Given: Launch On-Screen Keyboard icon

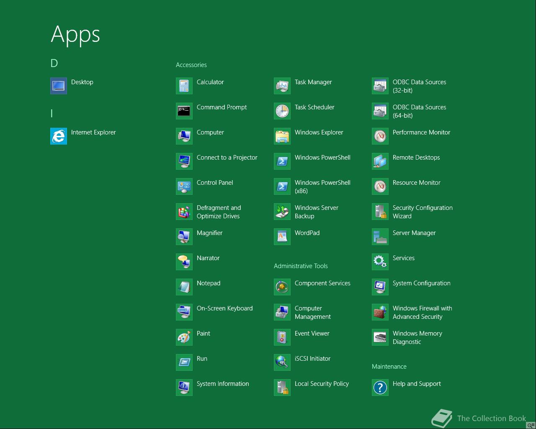Looking at the screenshot, I should coord(184,312).
